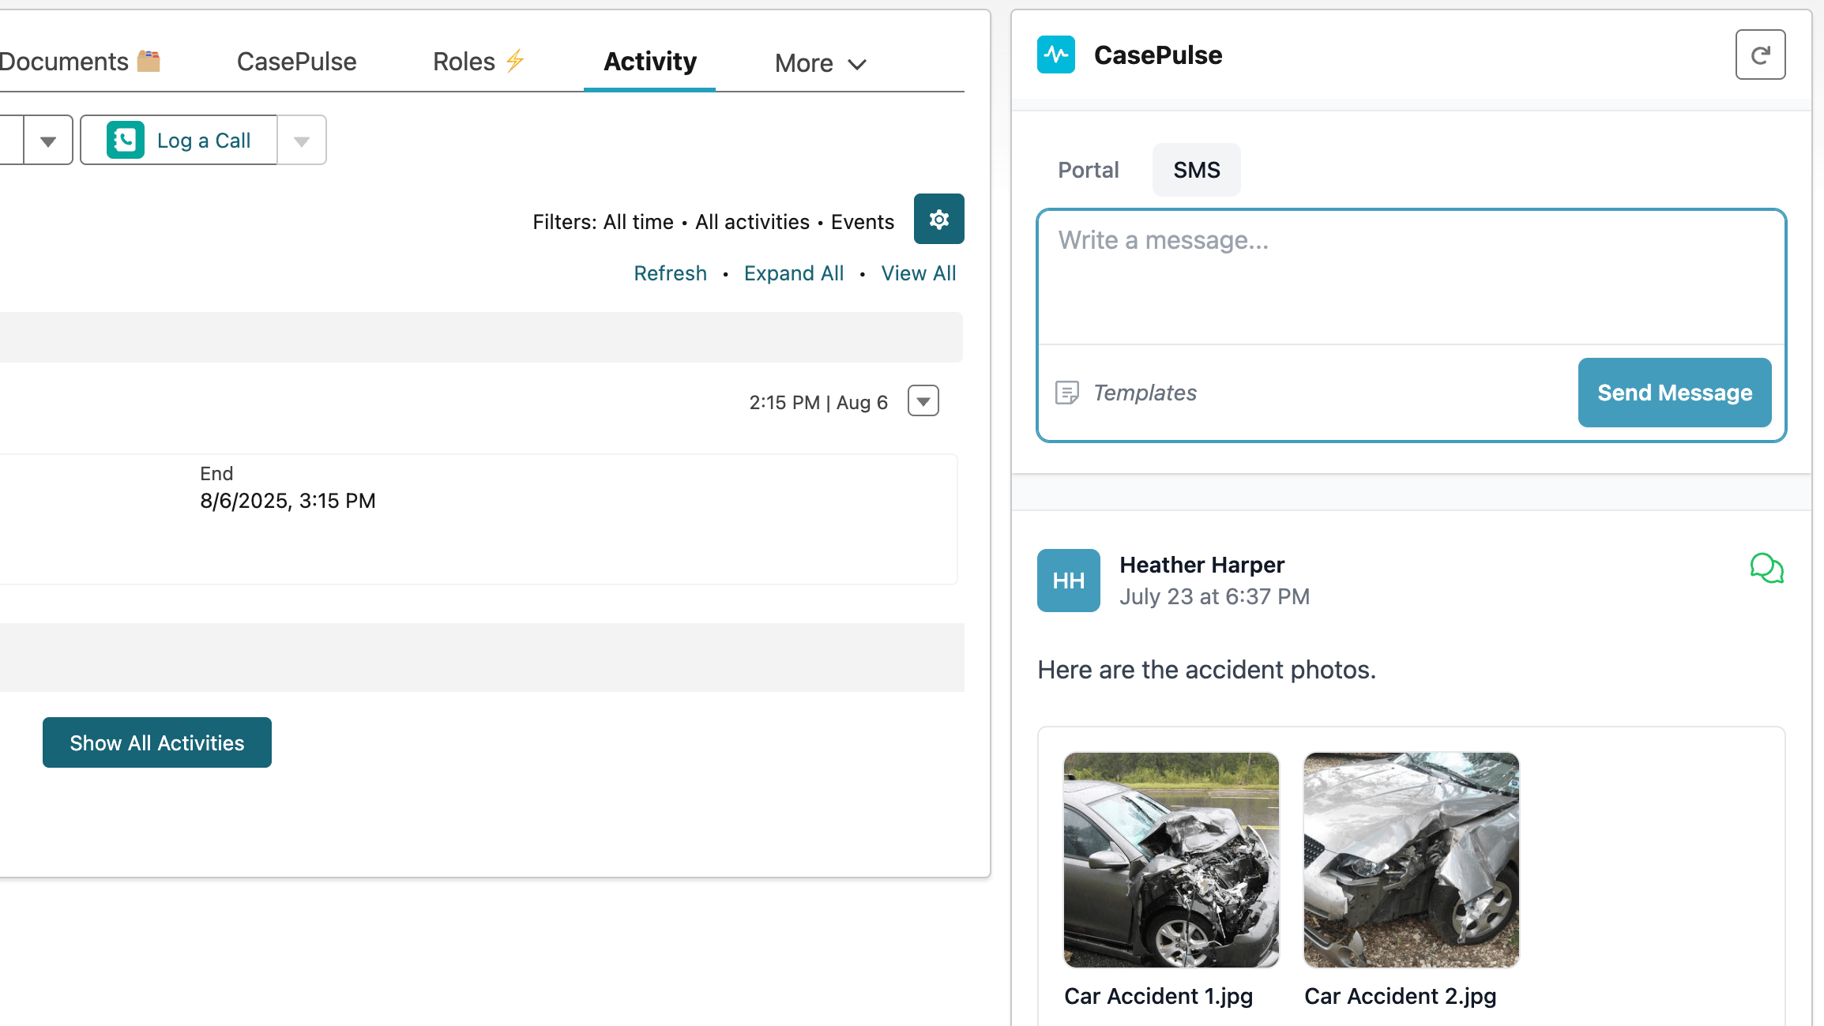Click the Expand All link
Screen dimensions: 1824x1026
coord(793,272)
